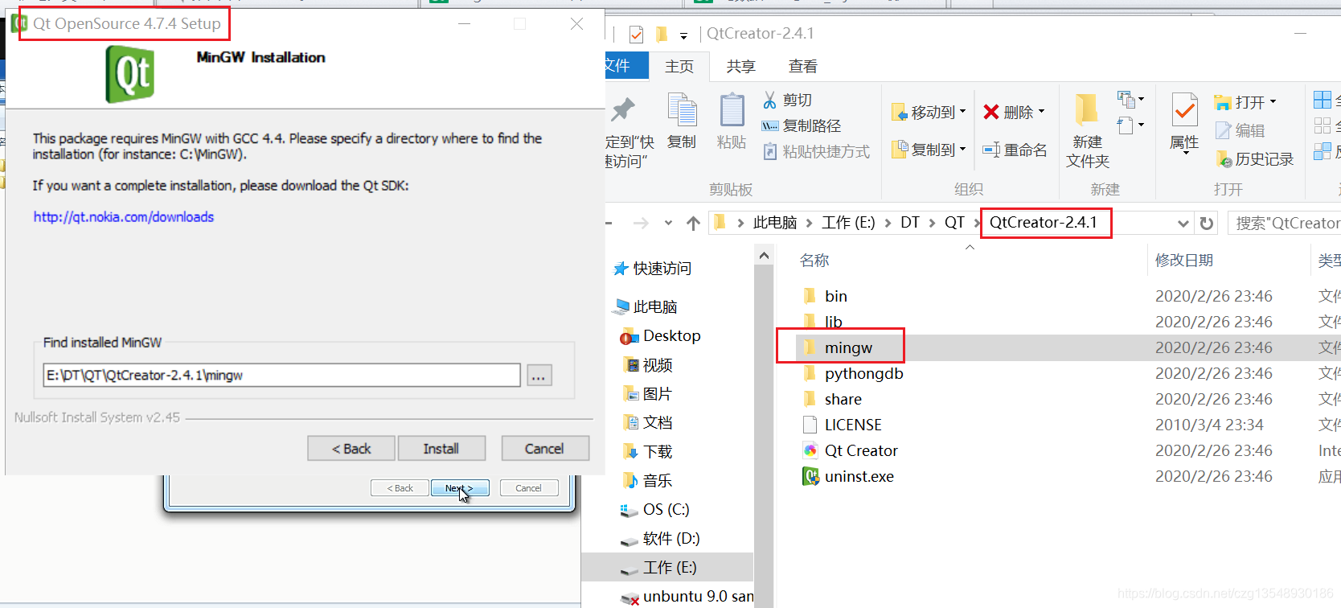Cancel the Qt OpenSource 4.7.4 Setup
This screenshot has width=1341, height=608.
[x=545, y=449]
